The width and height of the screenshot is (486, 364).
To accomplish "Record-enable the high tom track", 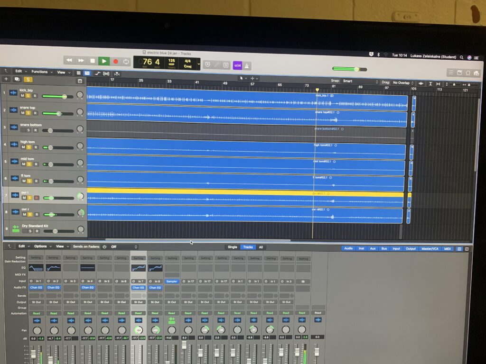I will click(x=36, y=147).
